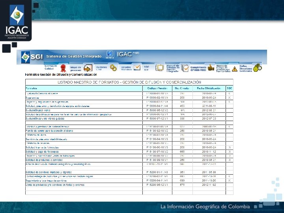284x213 pixels.
Task: Select Mapas de Riesgo de Direcciones Territoriales label
Action: pyautogui.click(x=223, y=69)
